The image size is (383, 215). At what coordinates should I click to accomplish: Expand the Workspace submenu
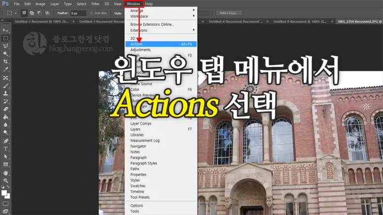point(161,16)
